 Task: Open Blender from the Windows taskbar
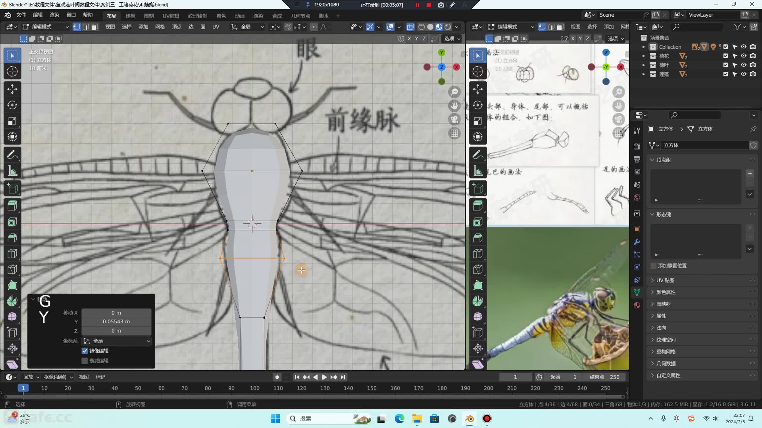coord(469,419)
